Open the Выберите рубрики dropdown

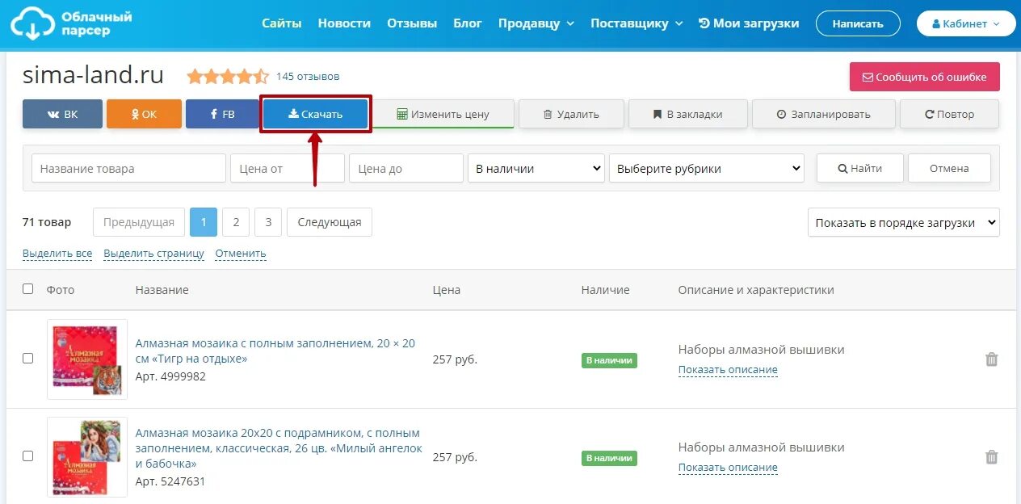(707, 168)
